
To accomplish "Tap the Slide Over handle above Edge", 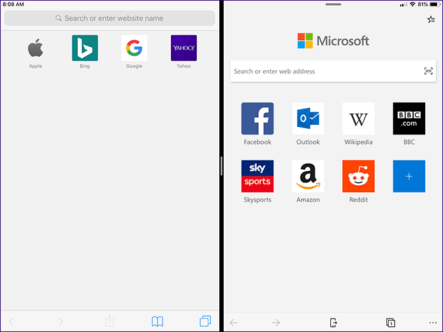I will (333, 4).
